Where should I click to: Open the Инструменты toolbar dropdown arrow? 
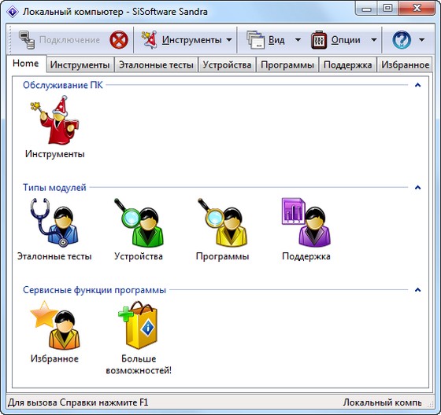[229, 40]
